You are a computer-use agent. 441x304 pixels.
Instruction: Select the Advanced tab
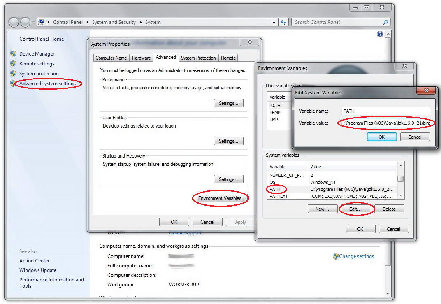[x=166, y=57]
